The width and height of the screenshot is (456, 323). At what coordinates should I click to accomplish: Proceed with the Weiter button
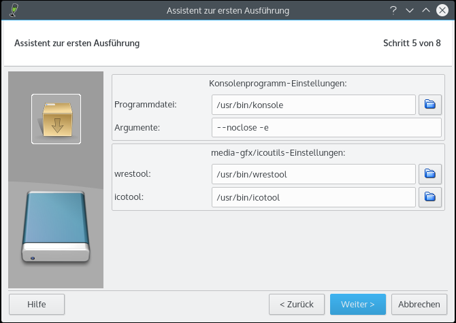tap(358, 304)
